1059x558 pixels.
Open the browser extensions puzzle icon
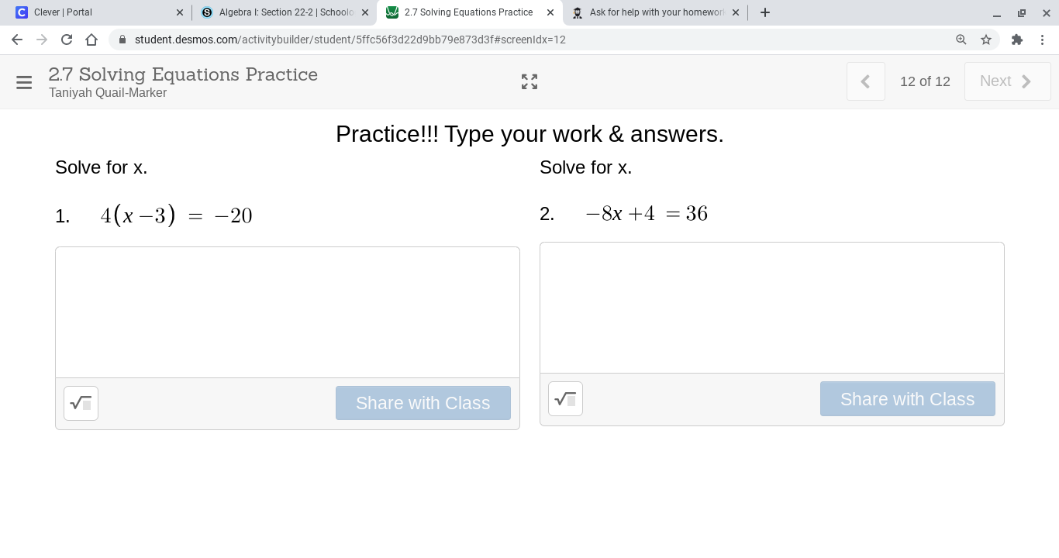(1017, 40)
